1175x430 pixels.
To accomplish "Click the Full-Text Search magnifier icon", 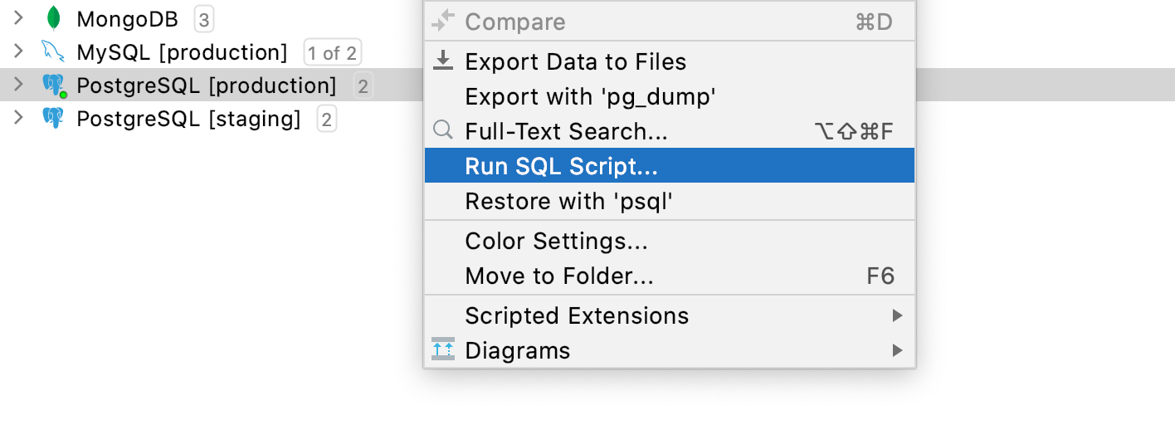I will click(444, 131).
